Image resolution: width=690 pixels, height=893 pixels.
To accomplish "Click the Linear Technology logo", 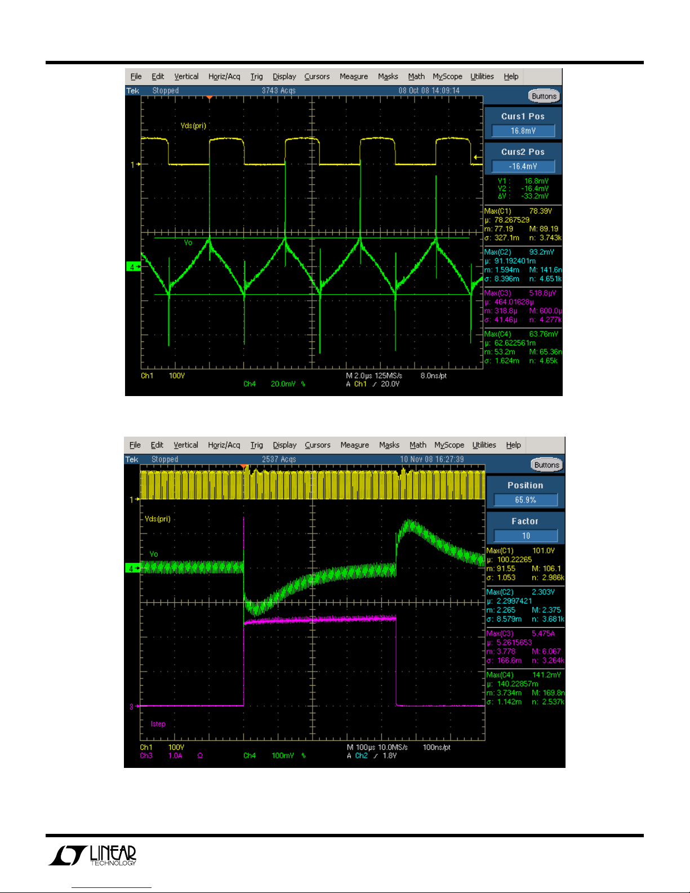I will [93, 855].
